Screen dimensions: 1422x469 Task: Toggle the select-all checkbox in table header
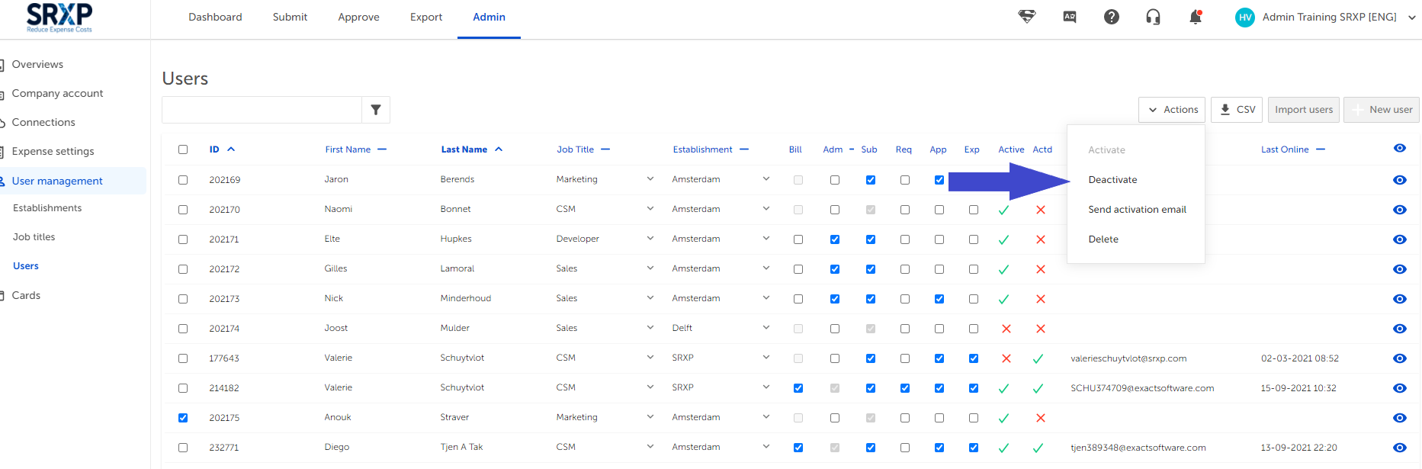183,149
